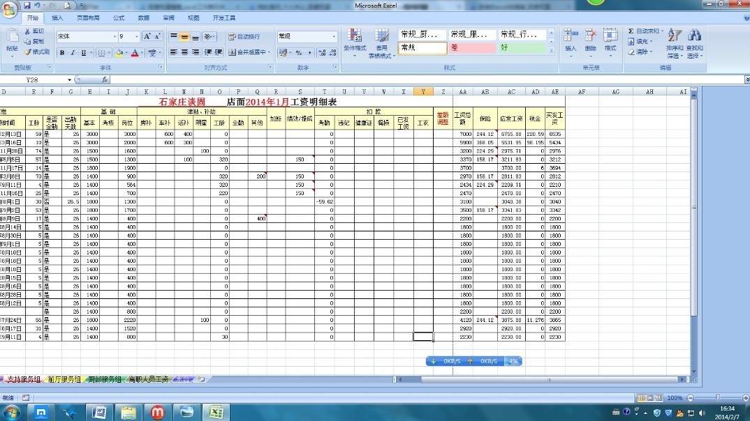Image resolution: width=750 pixels, height=421 pixels.
Task: Open the Review (审阅) tab
Action: [168, 18]
